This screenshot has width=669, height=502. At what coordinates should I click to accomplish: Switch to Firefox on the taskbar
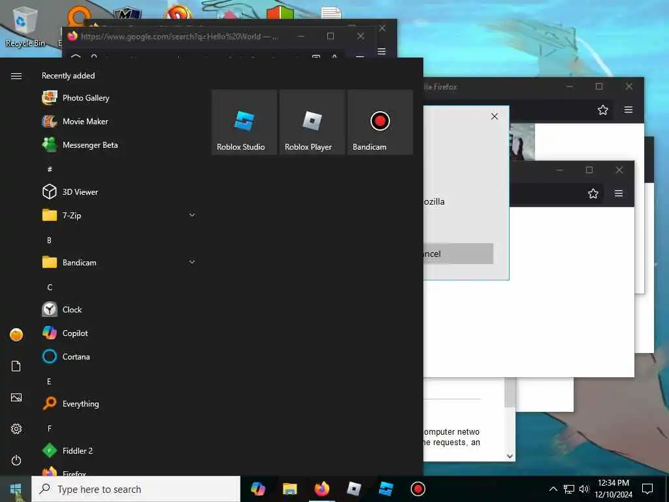[x=321, y=489]
